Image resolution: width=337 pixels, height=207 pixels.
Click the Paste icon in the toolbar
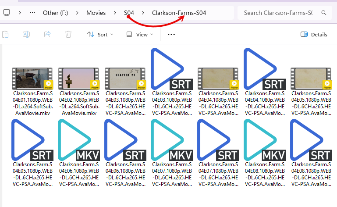pyautogui.click(x=5, y=34)
